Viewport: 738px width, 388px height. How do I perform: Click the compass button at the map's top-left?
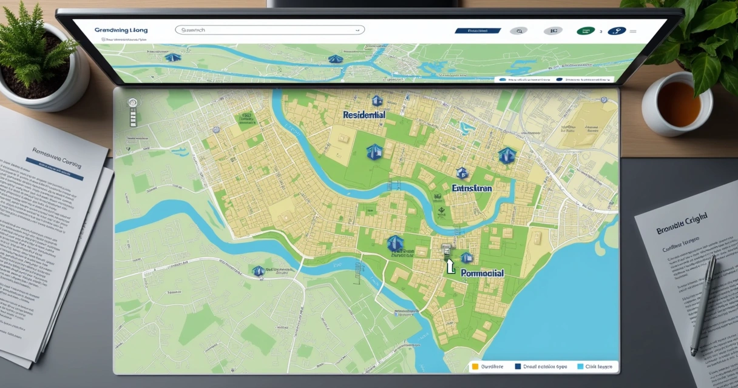point(133,103)
